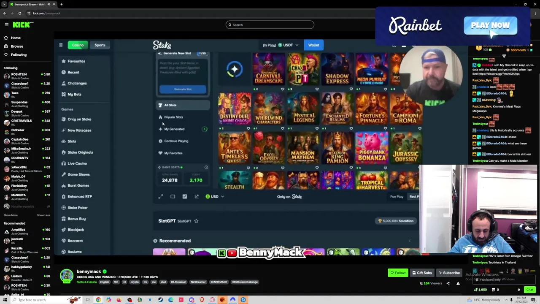
Task: Select the Casino tab in Stake
Action: [x=78, y=45]
